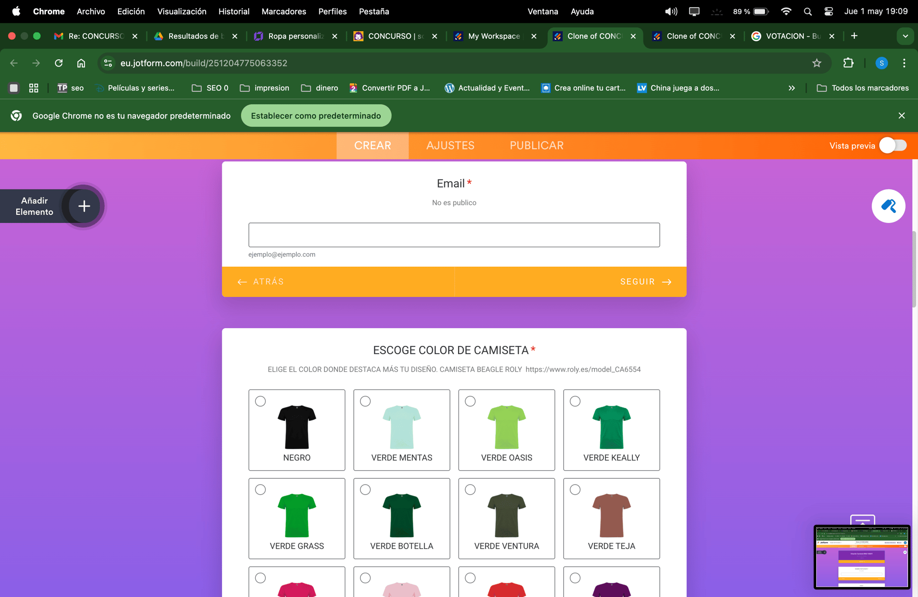Click the SEGUIR button

[x=646, y=282]
